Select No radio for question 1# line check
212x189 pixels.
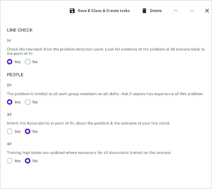(27, 62)
